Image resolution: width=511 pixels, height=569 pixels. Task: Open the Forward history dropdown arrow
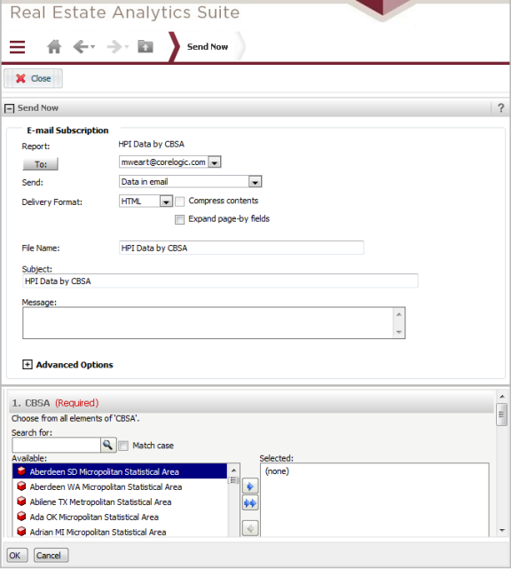pos(127,47)
